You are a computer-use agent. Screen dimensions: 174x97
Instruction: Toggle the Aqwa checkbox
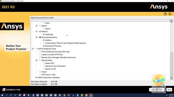pyautogui.click(x=44, y=23)
